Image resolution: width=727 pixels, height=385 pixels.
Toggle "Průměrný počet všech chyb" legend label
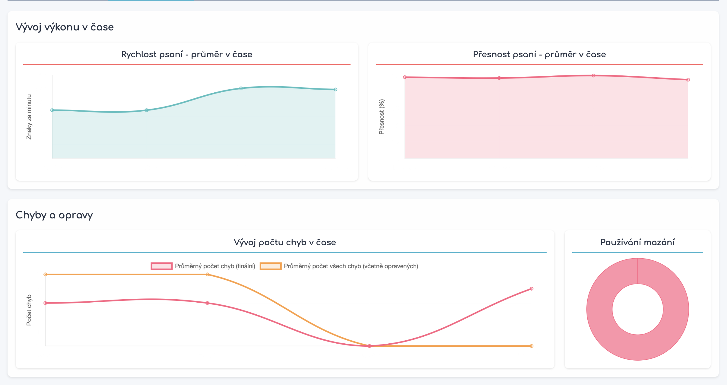coord(351,266)
